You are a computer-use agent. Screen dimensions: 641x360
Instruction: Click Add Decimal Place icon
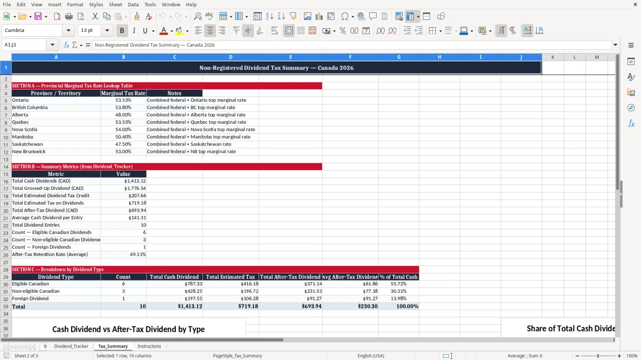point(380,31)
